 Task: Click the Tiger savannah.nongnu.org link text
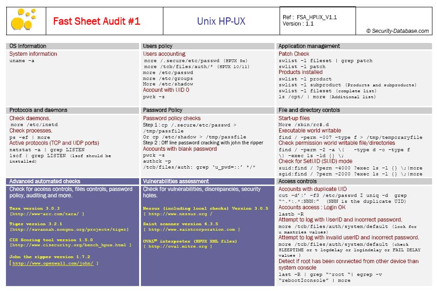tap(69, 229)
